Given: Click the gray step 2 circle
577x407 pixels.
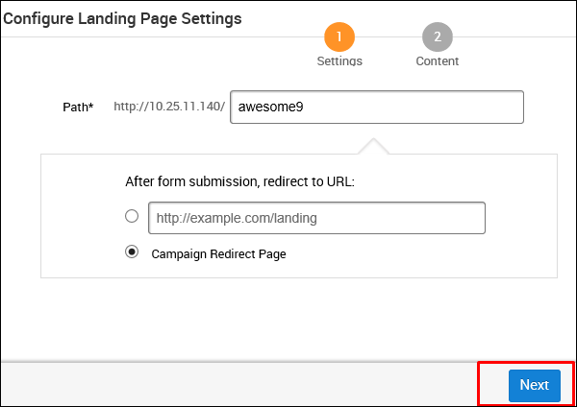Looking at the screenshot, I should coord(438,37).
